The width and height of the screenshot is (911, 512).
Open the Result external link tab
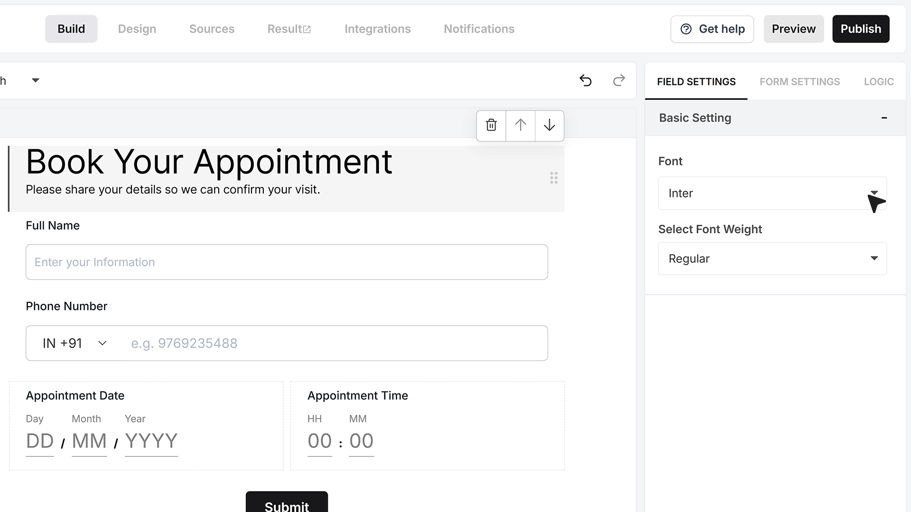(289, 29)
